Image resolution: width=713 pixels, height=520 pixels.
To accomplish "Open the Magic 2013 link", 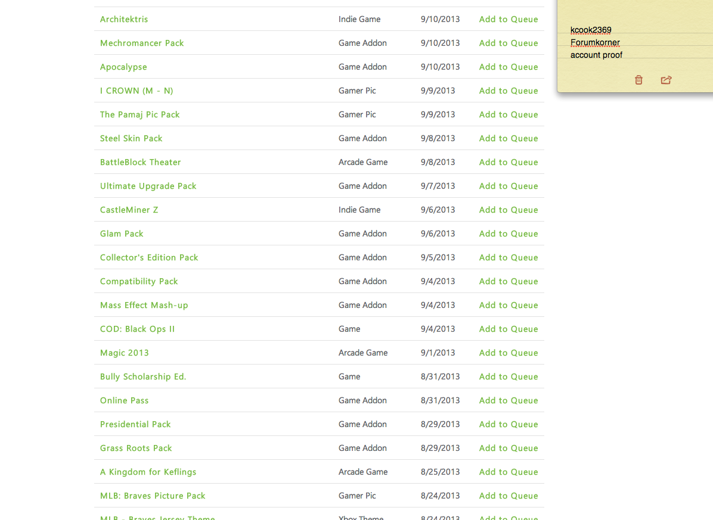I will 124,353.
